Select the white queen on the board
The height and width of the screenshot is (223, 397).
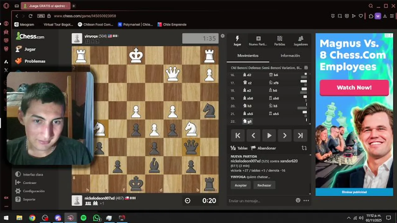[173, 74]
